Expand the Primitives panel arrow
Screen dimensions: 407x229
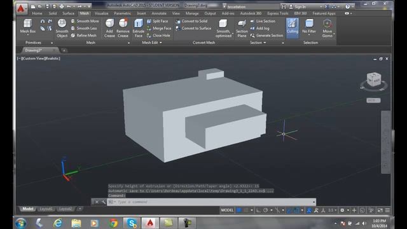(52, 43)
